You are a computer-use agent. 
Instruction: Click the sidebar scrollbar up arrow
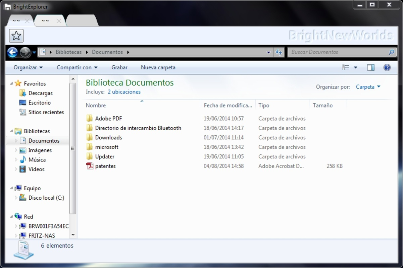click(73, 79)
